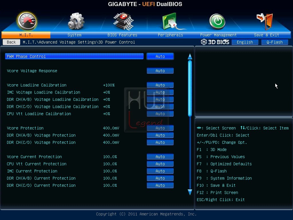Screen dimensions: 293x220
Task: Click the +100% Vcore Loadline value
Action: tap(109, 85)
